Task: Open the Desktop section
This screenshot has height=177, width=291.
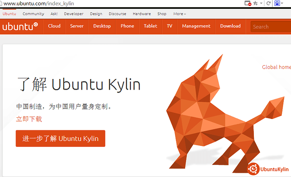Action: coord(102,26)
